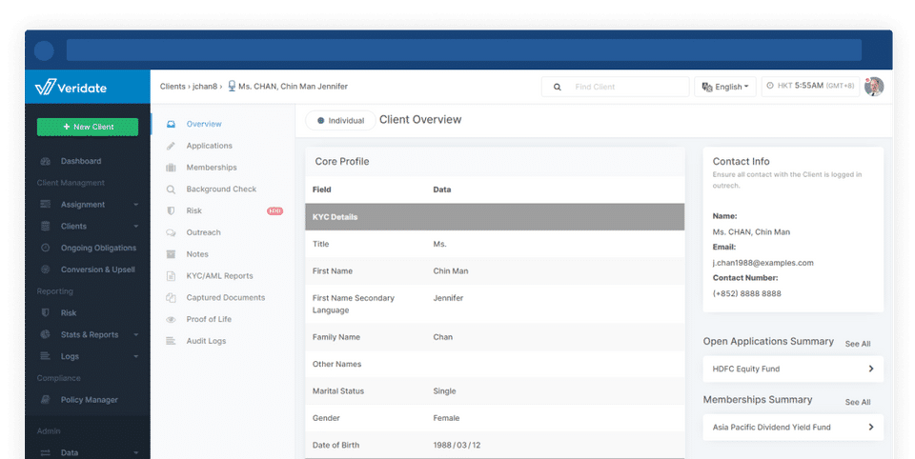The image size is (915, 459).
Task: Click the Notes icon
Action: tap(171, 253)
